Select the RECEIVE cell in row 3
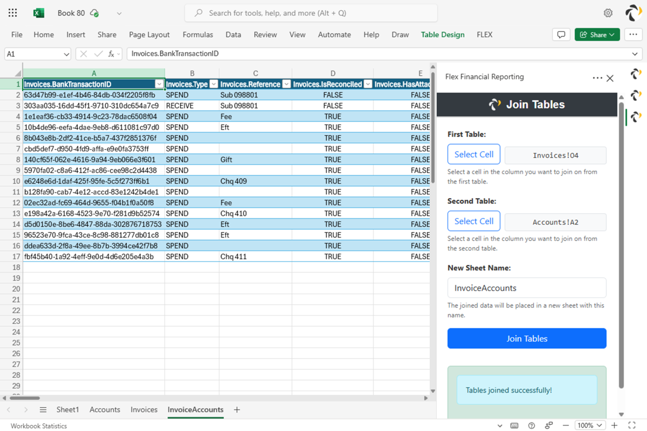The width and height of the screenshot is (647, 431). [192, 106]
